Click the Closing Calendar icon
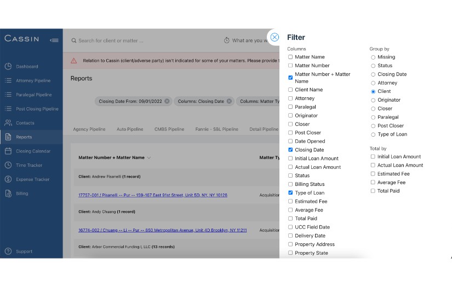Viewport: 452px width, 287px height. [x=8, y=151]
